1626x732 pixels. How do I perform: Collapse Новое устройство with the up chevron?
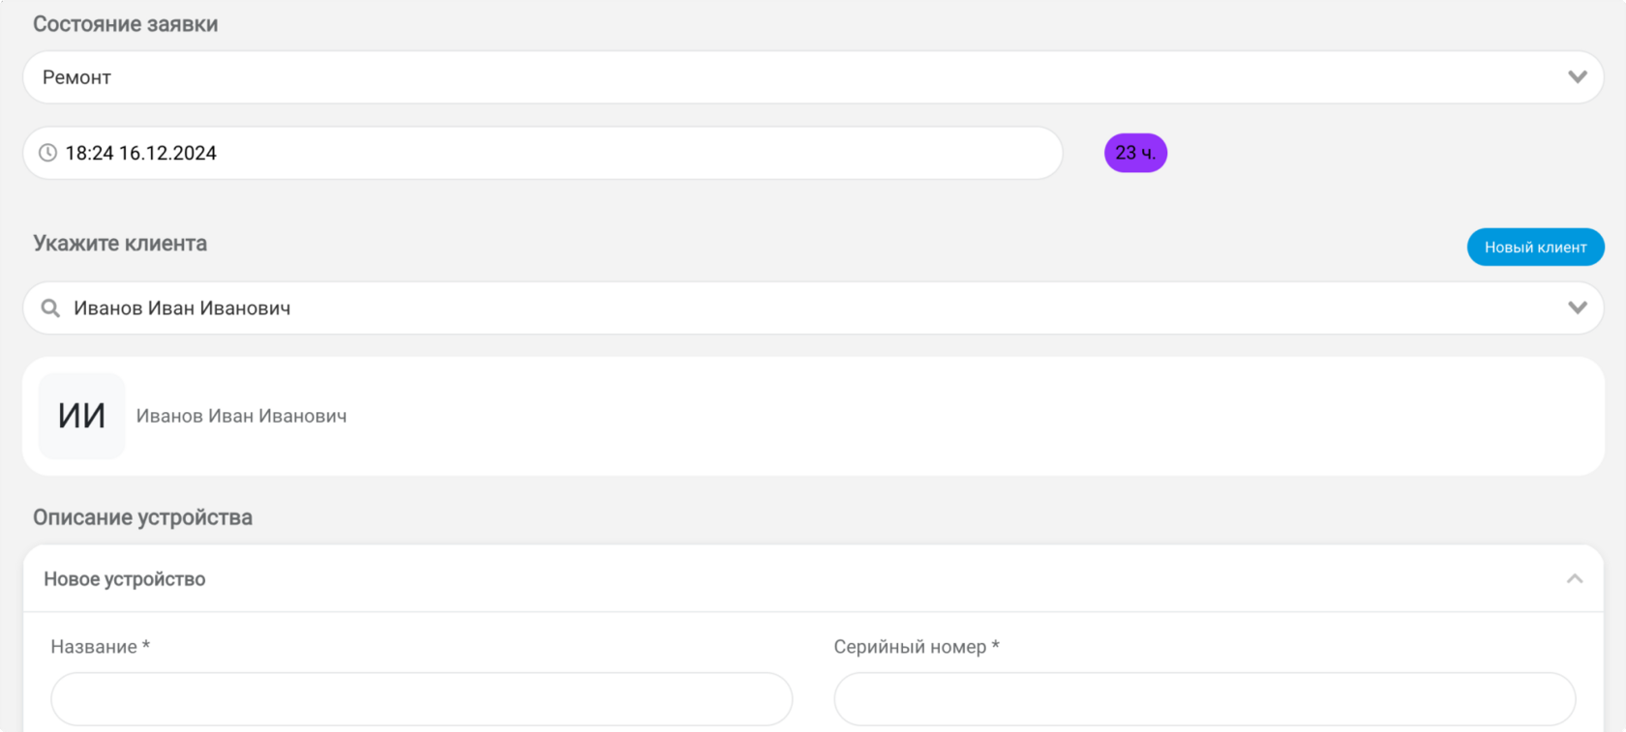pos(1575,579)
